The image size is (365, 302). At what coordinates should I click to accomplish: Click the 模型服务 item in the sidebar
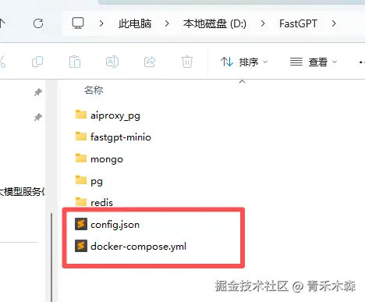[23, 192]
